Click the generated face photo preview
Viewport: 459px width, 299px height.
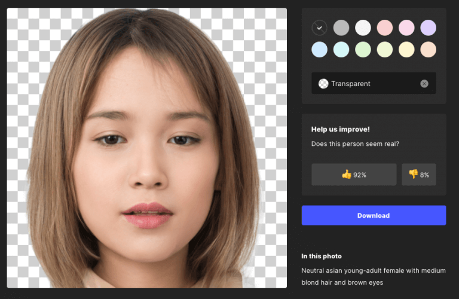point(147,148)
